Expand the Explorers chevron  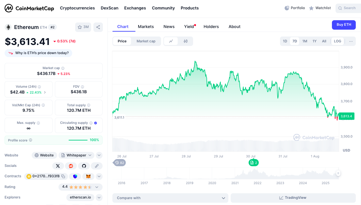point(99,197)
